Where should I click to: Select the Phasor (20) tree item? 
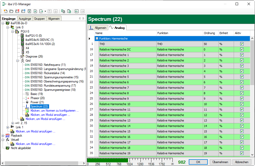pos(37,98)
